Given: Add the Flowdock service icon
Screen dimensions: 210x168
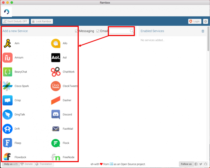Looking at the screenshot, I should tap(7, 157).
